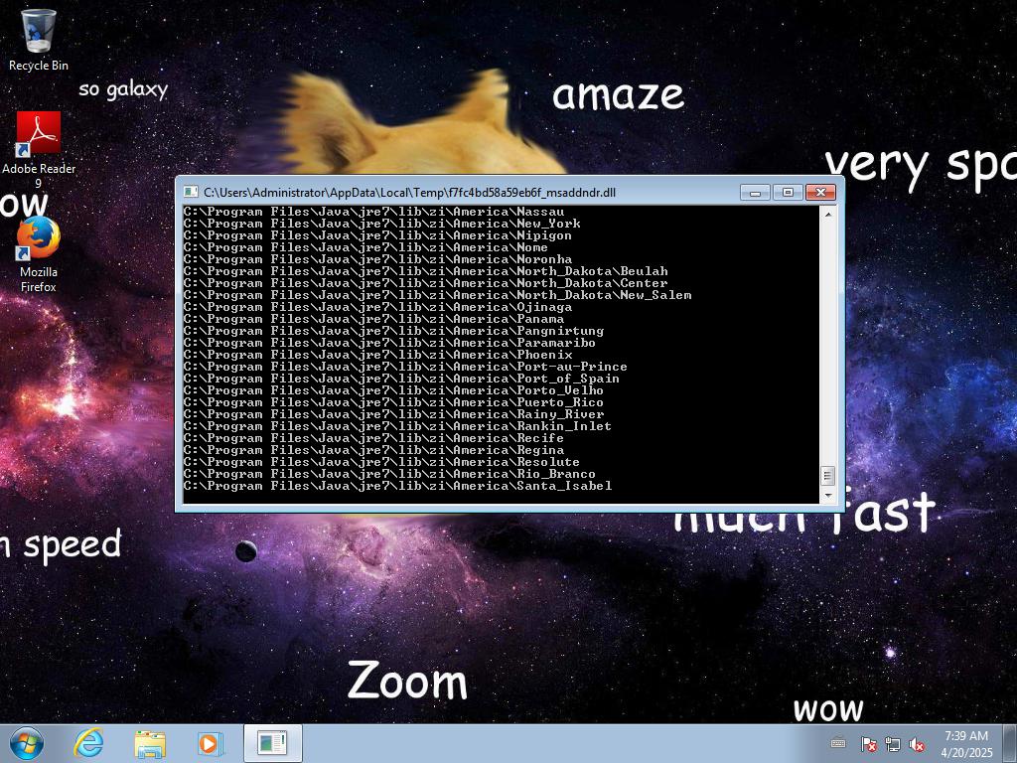Image resolution: width=1017 pixels, height=763 pixels.
Task: Click the America\Paramaribo output line
Action: pos(389,343)
